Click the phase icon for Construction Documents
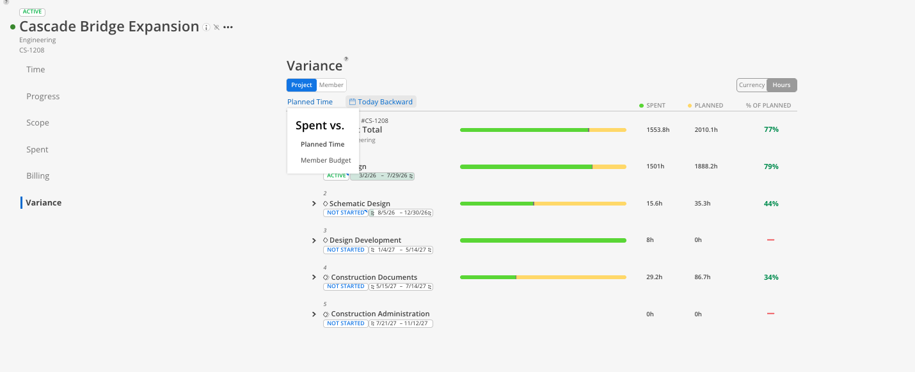 326,277
